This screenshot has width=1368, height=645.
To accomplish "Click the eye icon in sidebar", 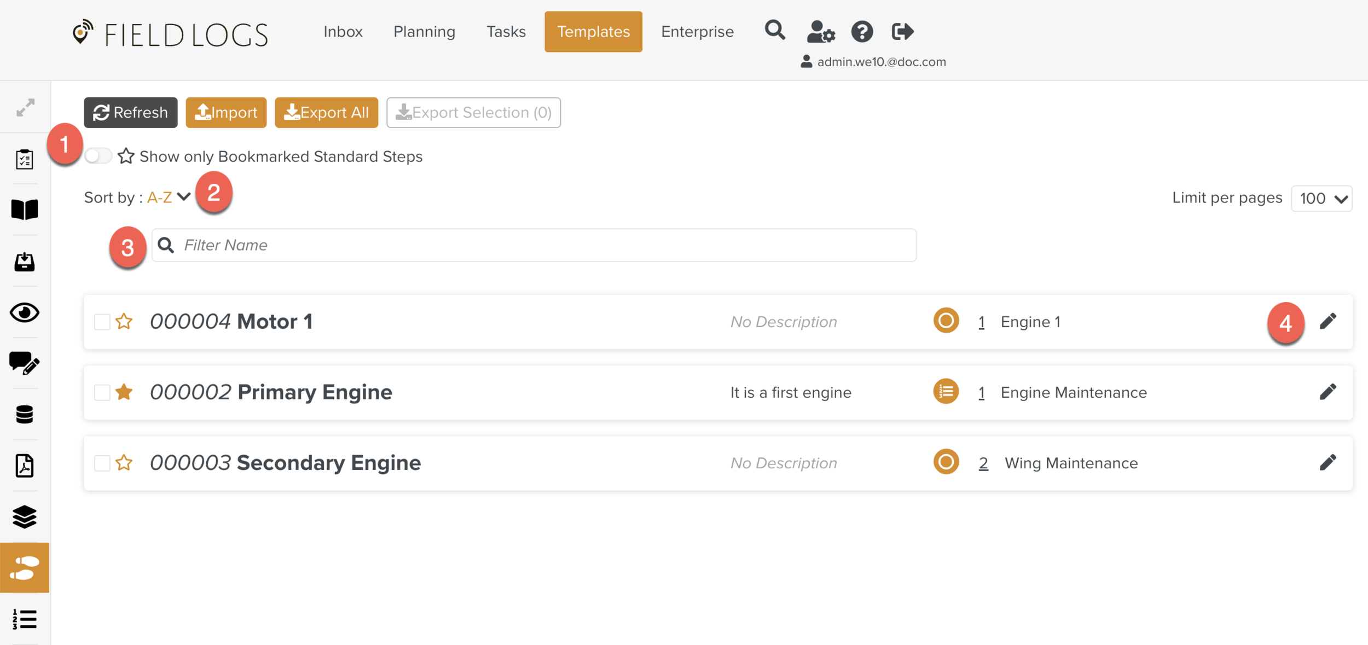I will [25, 312].
